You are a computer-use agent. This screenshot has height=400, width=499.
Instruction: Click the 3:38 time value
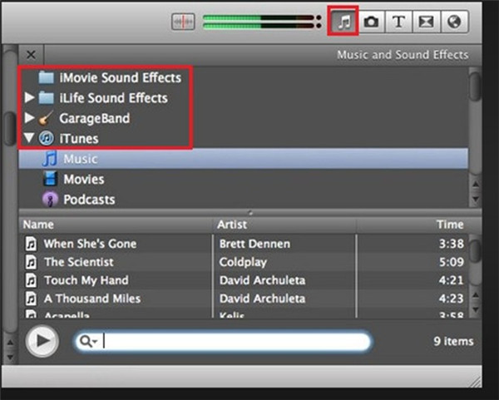point(451,244)
